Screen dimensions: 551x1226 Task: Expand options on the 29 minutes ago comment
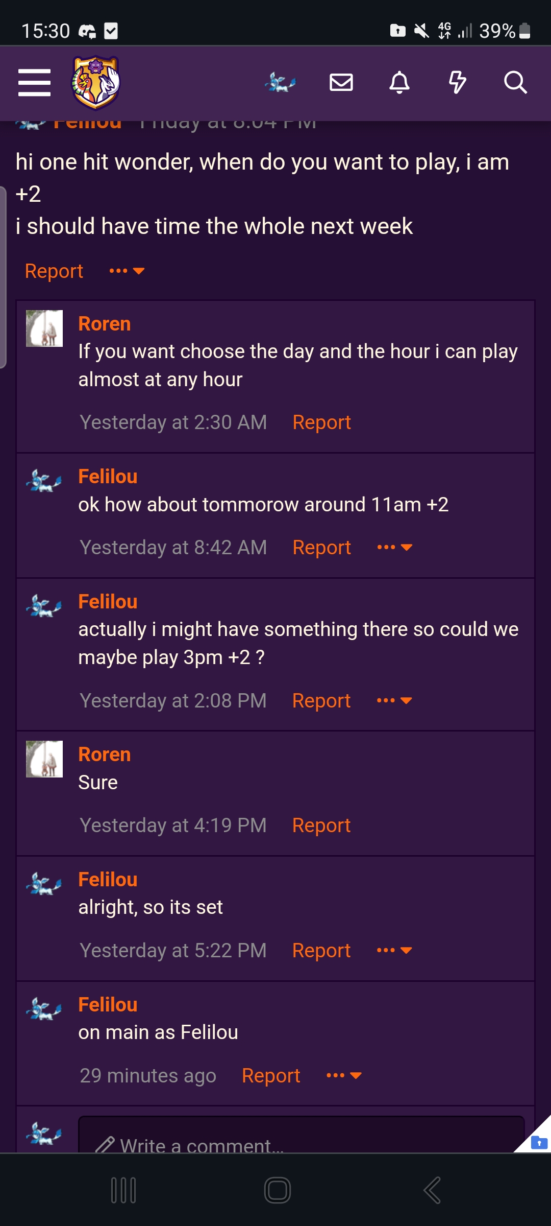coord(344,1075)
